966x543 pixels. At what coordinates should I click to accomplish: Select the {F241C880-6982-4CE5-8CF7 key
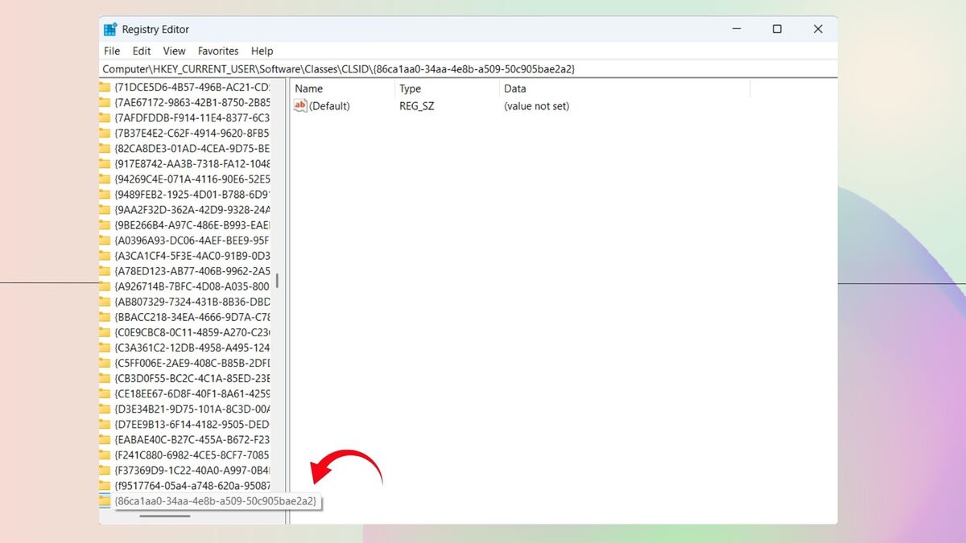click(192, 455)
